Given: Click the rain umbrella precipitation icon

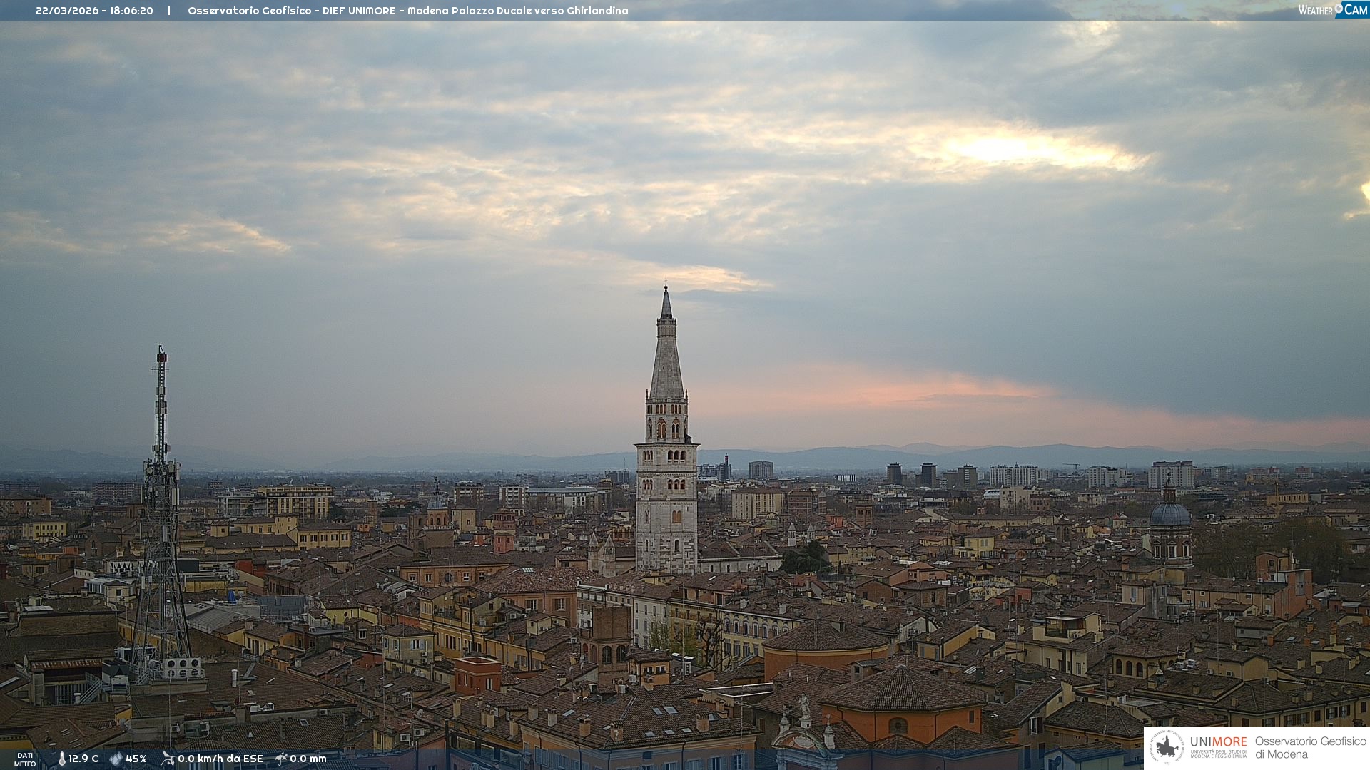Looking at the screenshot, I should coord(281,759).
